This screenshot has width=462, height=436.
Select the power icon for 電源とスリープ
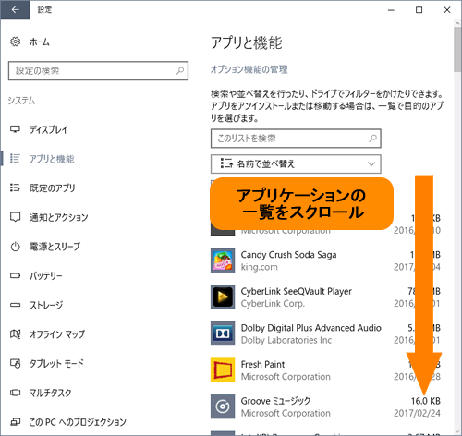pyautogui.click(x=15, y=247)
